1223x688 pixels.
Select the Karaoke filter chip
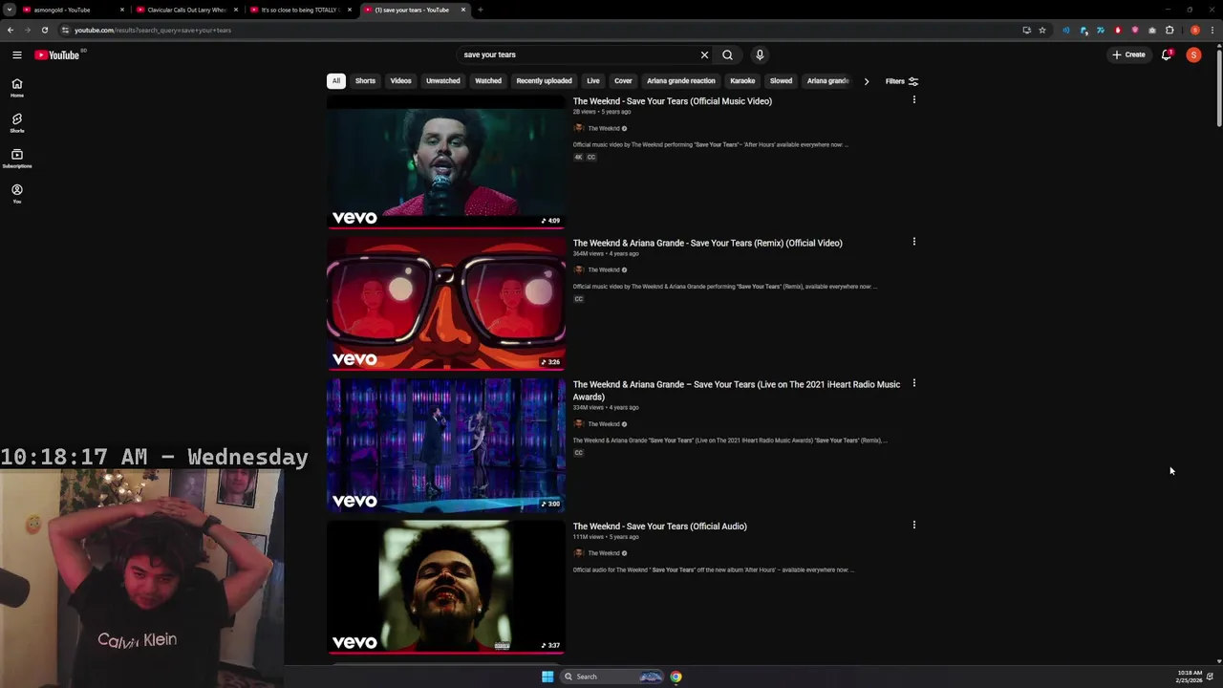click(x=742, y=81)
